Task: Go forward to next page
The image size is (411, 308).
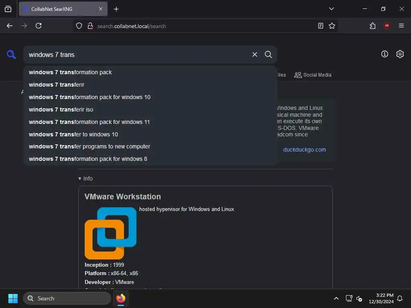Action: point(24,26)
